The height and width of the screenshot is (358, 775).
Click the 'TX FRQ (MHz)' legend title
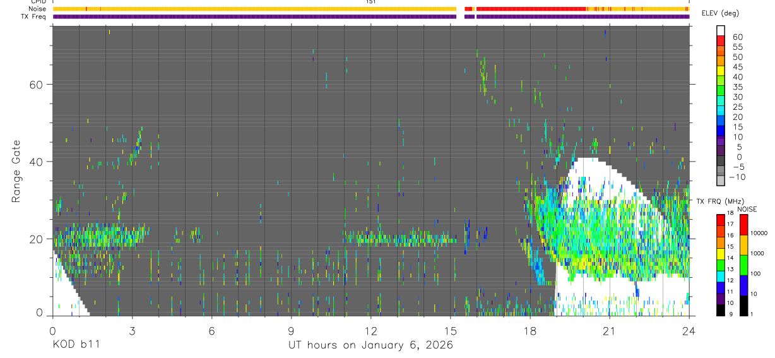(720, 201)
